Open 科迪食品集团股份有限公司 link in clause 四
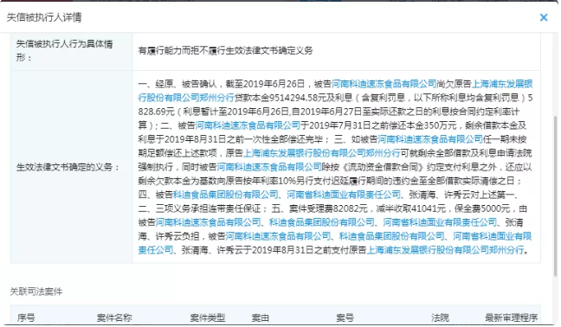This screenshot has width=561, height=327. (x=226, y=195)
